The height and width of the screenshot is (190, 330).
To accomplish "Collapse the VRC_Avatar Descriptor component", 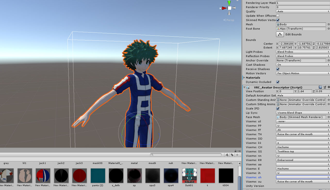I will coord(244,87).
